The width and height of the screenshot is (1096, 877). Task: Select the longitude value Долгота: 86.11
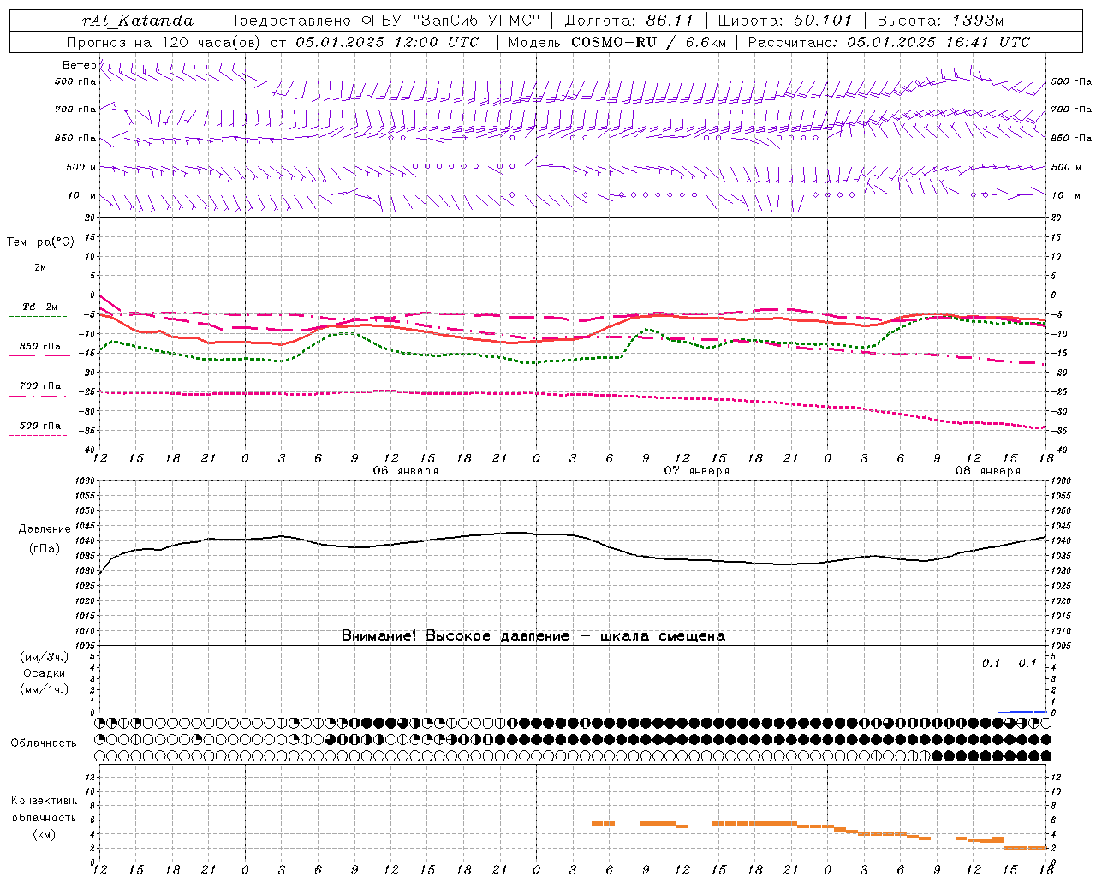(628, 21)
